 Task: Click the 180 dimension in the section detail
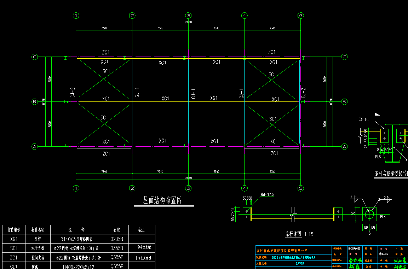point(354,214)
